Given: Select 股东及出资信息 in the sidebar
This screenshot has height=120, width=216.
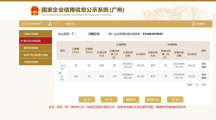Looking at the screenshot, I should pyautogui.click(x=36, y=41).
